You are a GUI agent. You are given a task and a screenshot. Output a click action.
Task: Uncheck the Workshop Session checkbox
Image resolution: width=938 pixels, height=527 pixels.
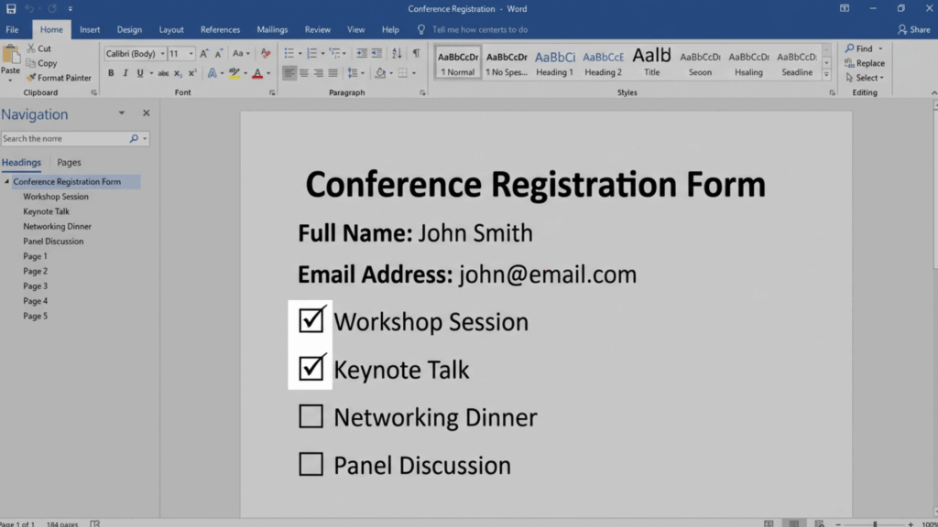click(311, 319)
